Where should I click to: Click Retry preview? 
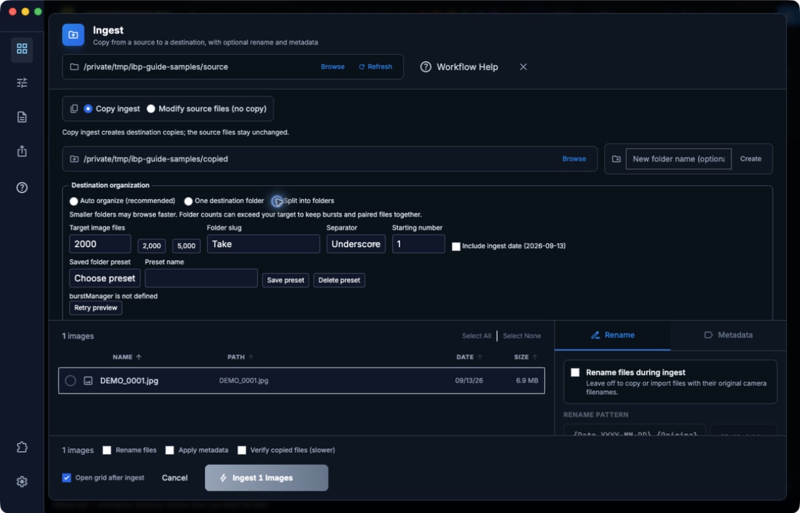[96, 308]
